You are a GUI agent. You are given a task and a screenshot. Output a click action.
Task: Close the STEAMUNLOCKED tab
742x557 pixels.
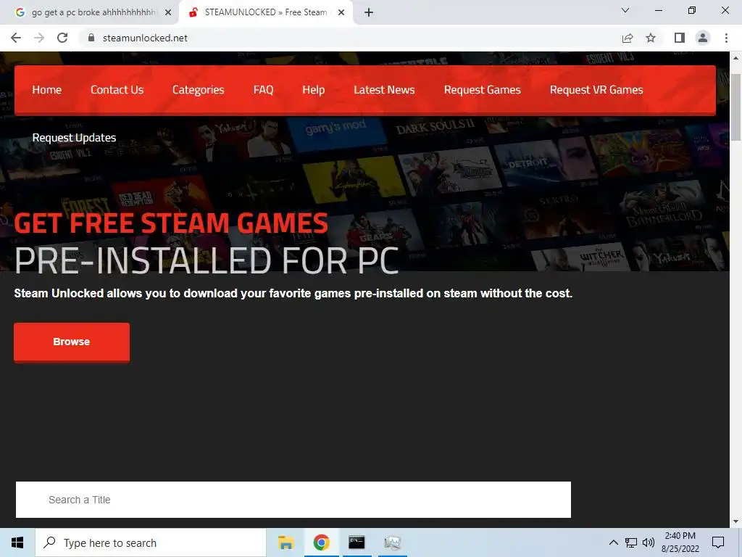coord(341,12)
